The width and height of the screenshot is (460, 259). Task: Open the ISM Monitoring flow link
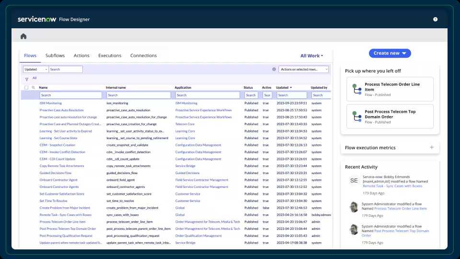pos(51,103)
